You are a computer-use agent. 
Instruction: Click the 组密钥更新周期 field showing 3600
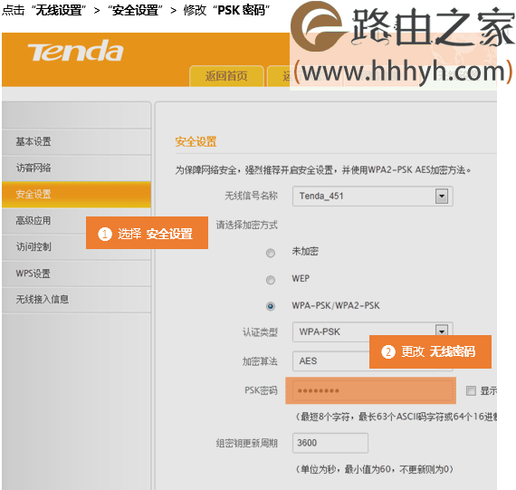[330, 443]
